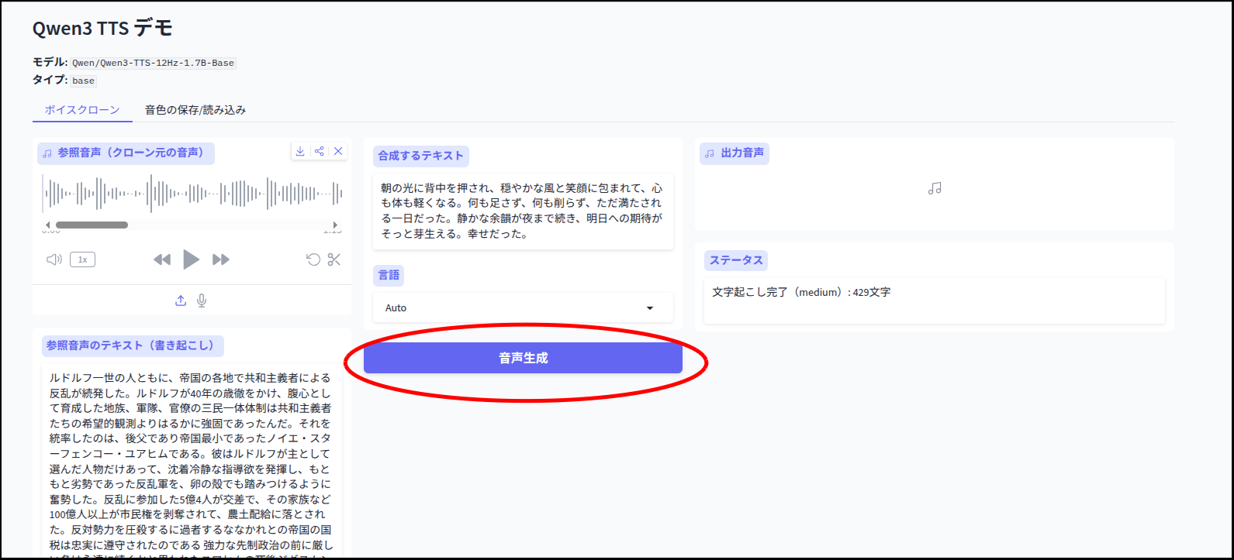Image resolution: width=1234 pixels, height=560 pixels.
Task: Click the waveform scrollbar's right arrow
Action: coord(336,225)
